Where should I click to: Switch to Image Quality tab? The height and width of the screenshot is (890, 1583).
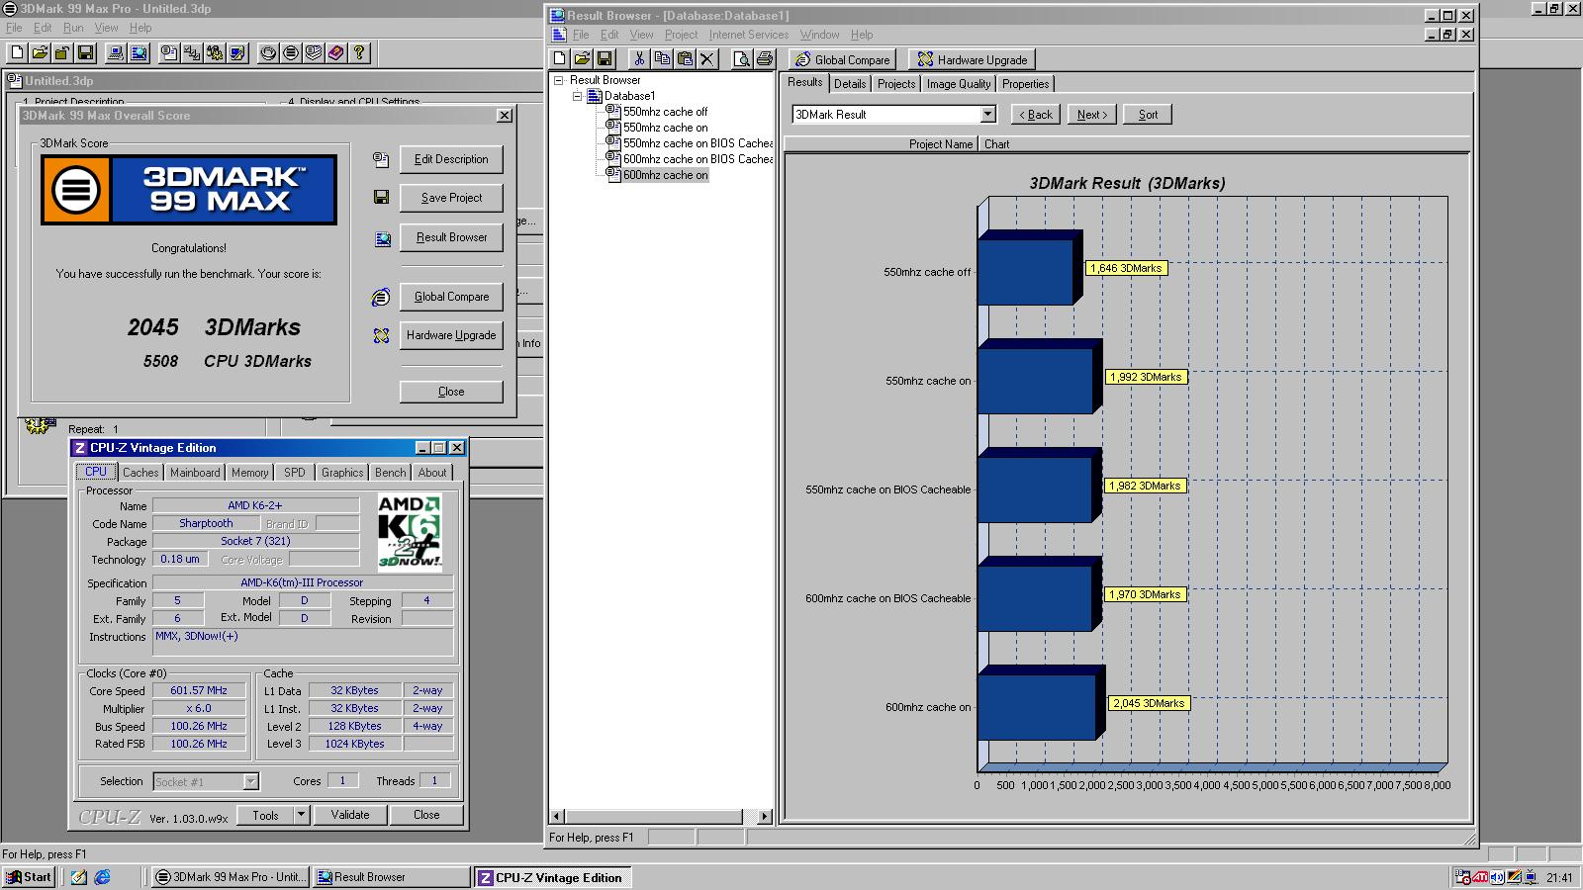(958, 84)
